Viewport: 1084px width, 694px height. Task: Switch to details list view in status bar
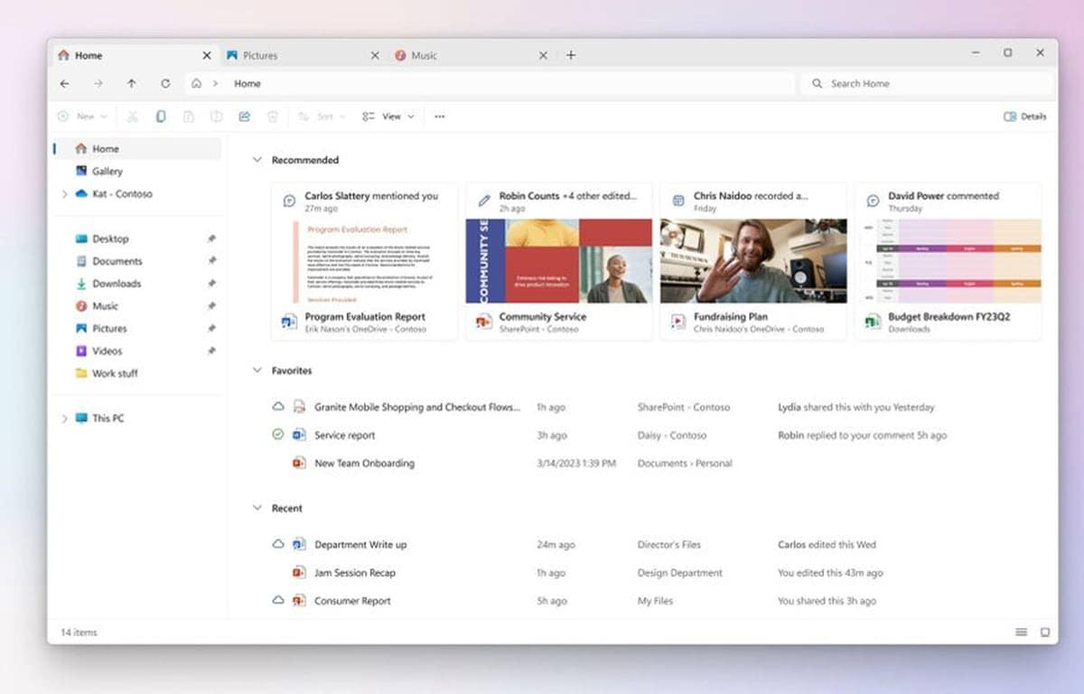click(x=1022, y=633)
